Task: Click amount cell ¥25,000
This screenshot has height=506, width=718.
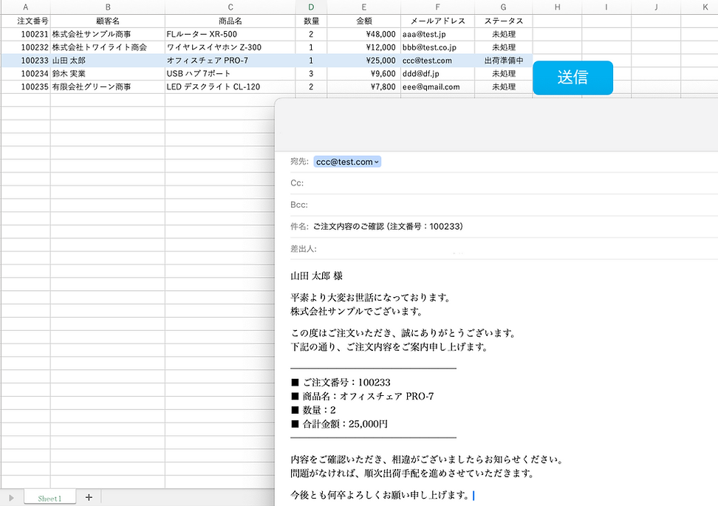Action: [364, 61]
